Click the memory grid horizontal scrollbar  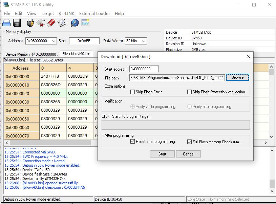click(50, 143)
